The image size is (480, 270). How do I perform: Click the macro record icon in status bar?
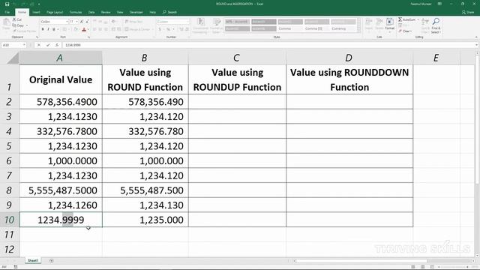16,267
